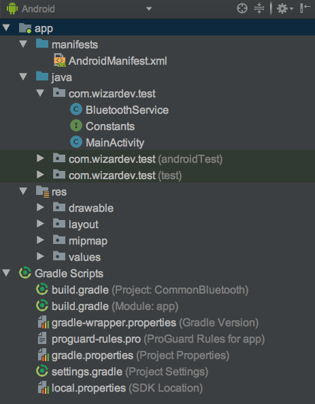Click Scroll from Source crosshair icon

(242, 8)
